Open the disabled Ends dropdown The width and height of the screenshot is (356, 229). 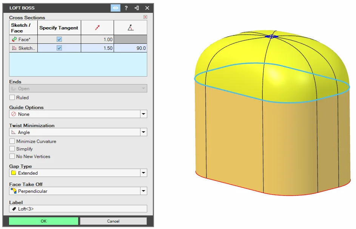tap(78, 88)
